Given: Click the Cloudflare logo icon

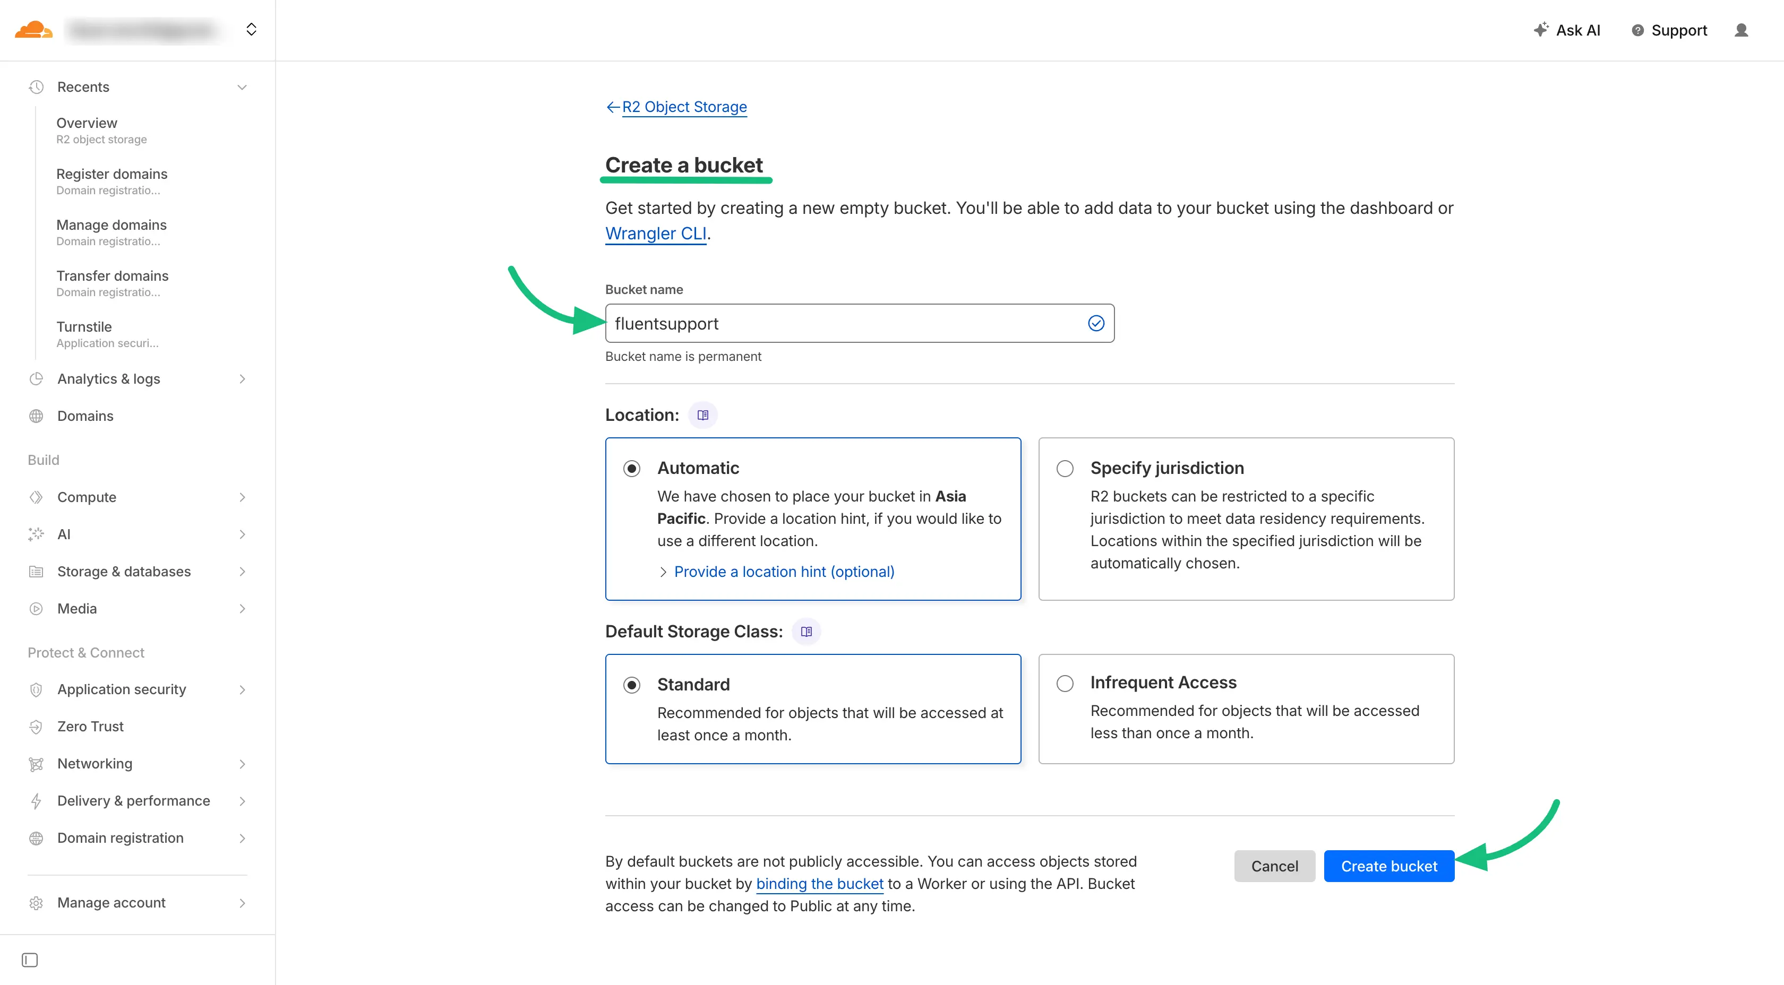Looking at the screenshot, I should click(33, 30).
